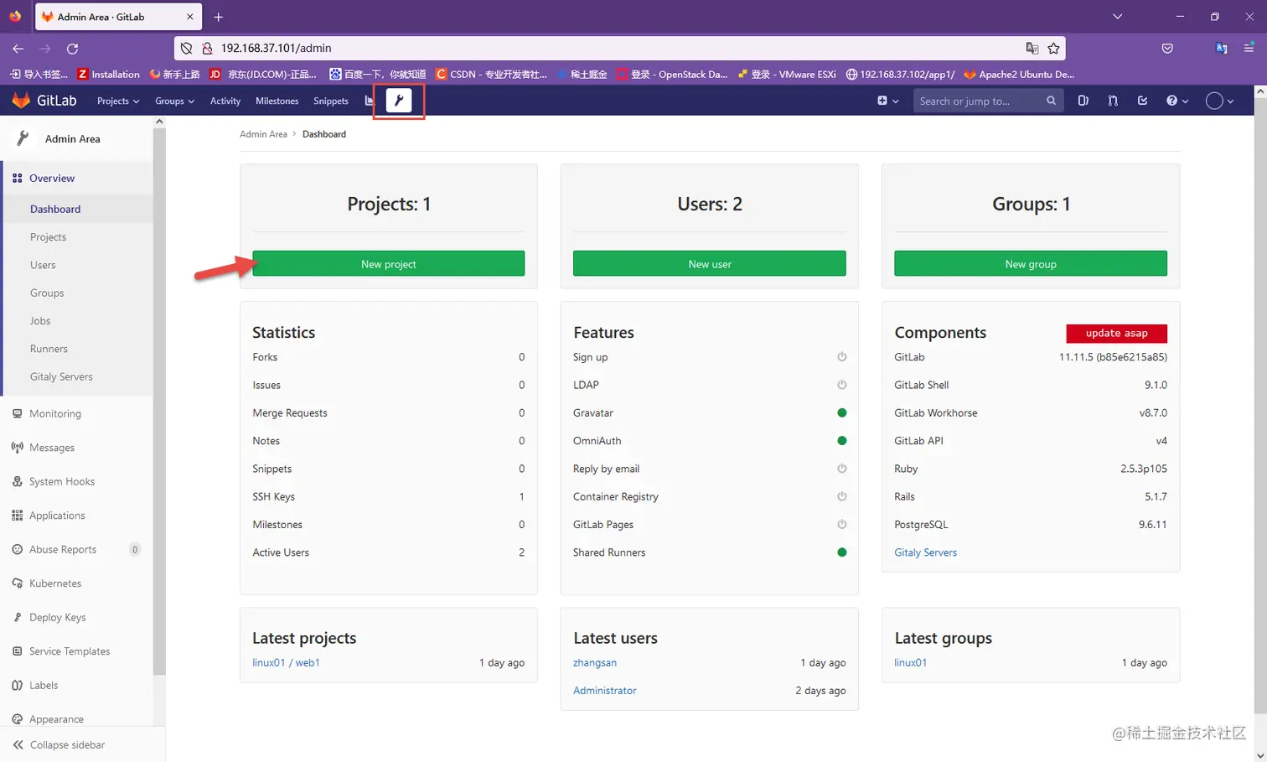Open the Administrator user link
This screenshot has height=762, width=1267.
(605, 690)
